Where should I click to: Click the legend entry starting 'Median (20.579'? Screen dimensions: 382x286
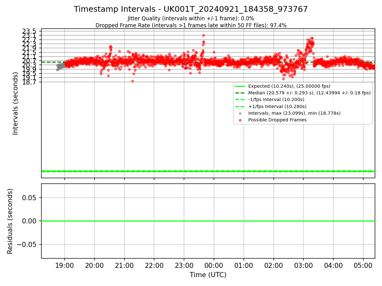click(309, 93)
